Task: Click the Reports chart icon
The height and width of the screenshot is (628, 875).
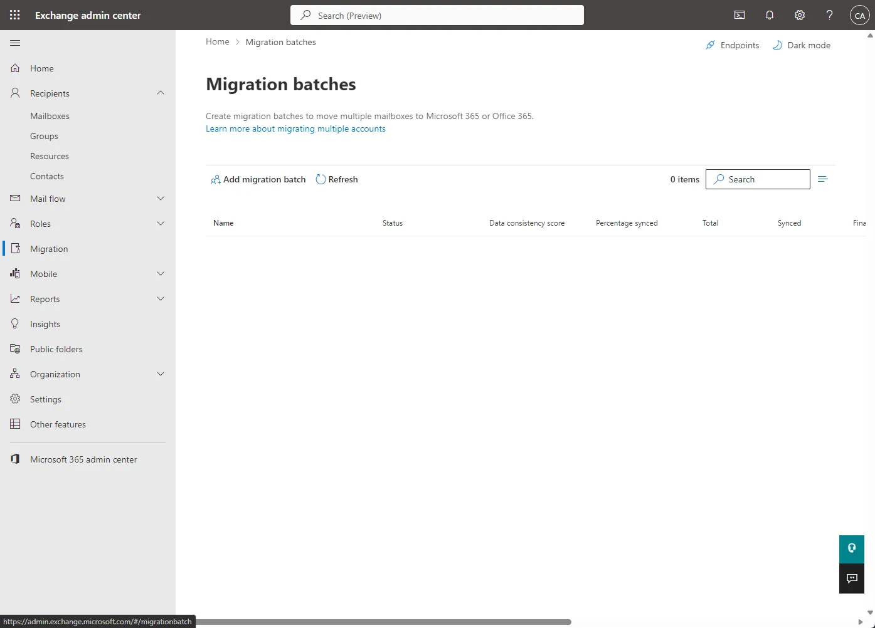Action: [15, 298]
